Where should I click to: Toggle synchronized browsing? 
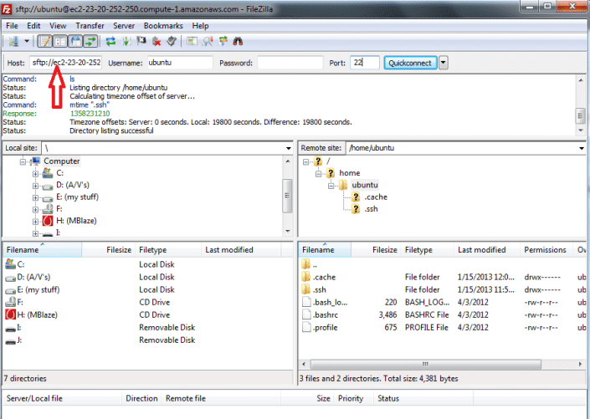(223, 41)
